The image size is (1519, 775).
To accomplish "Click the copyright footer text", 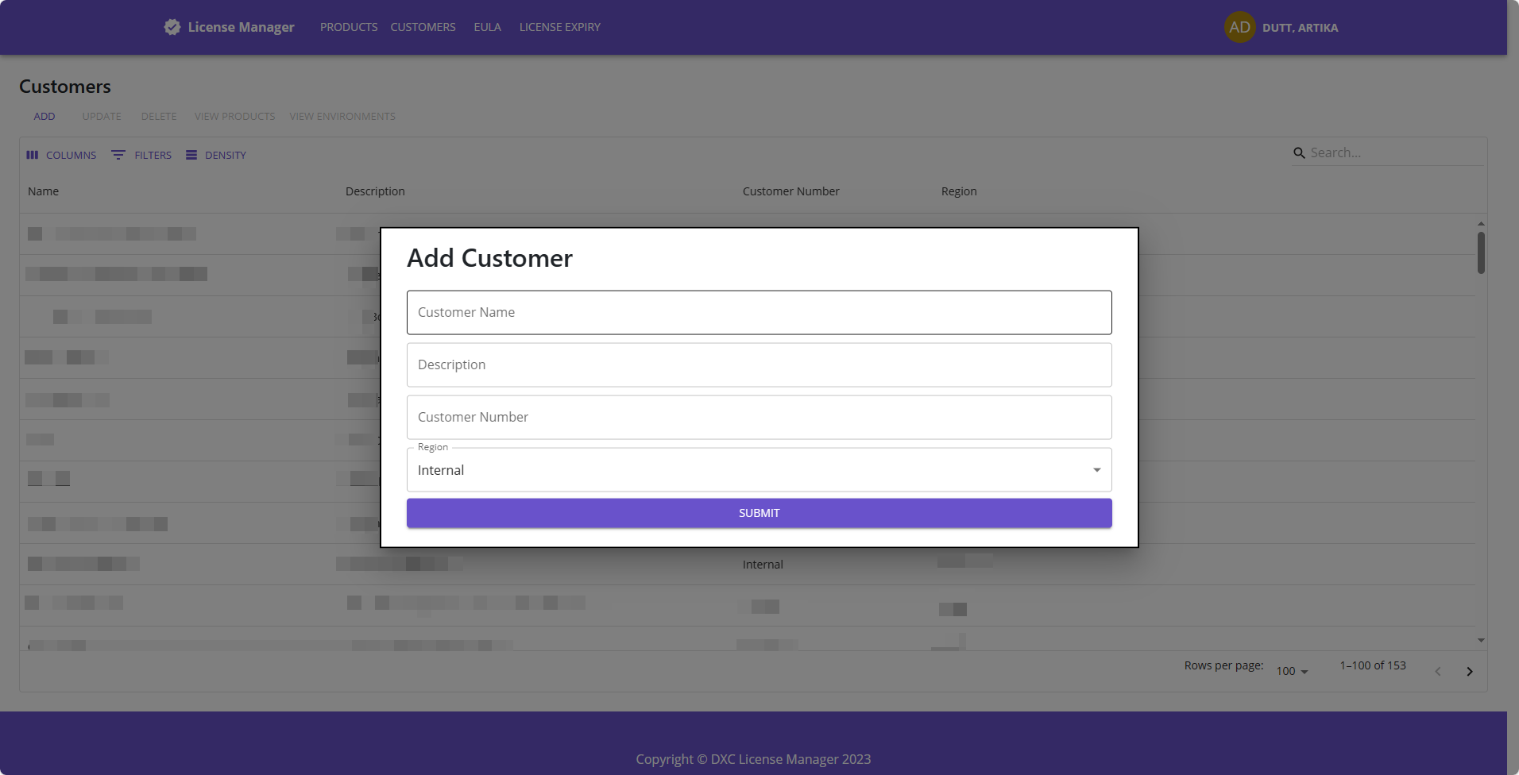I will (x=753, y=759).
